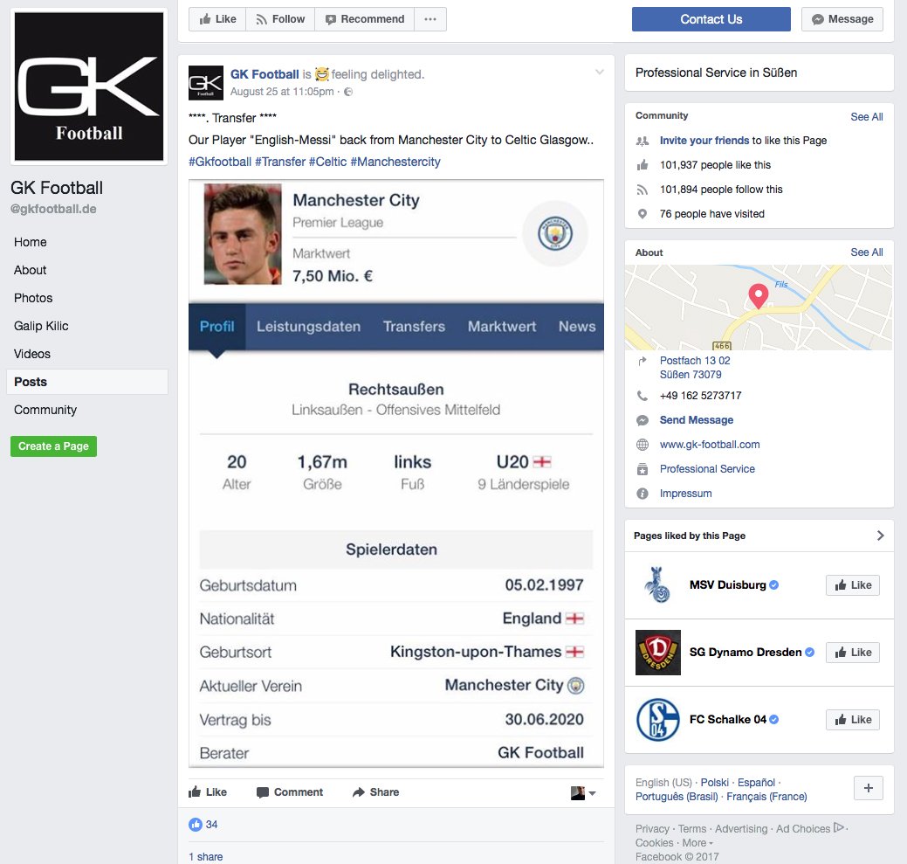Image resolution: width=907 pixels, height=864 pixels.
Task: Select the Profil tab in image
Action: point(216,327)
